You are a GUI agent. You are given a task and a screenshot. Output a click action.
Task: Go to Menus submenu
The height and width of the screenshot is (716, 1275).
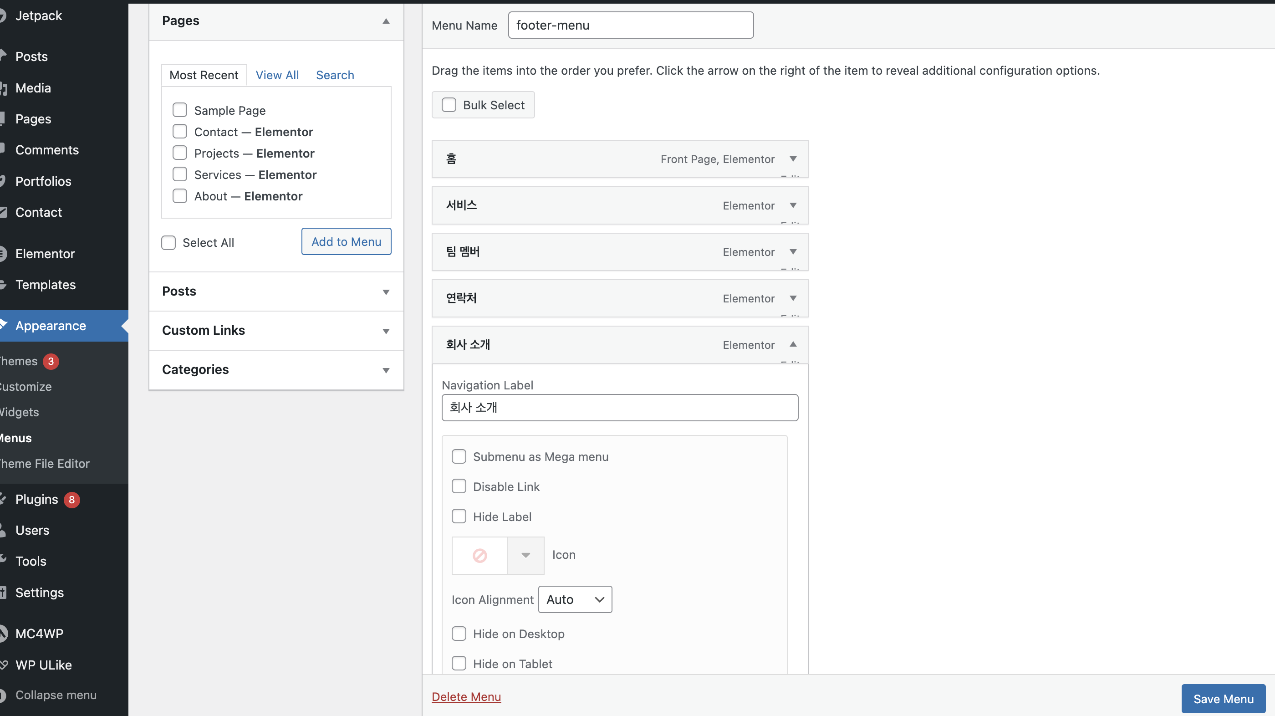pos(16,438)
